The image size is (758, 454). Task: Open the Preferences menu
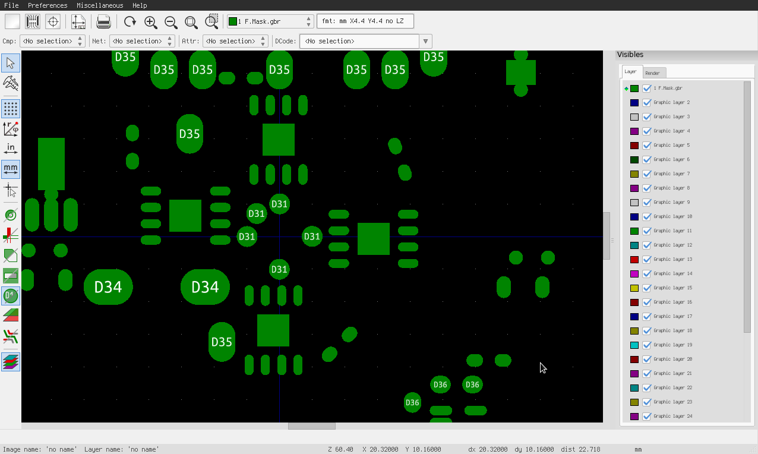point(48,5)
